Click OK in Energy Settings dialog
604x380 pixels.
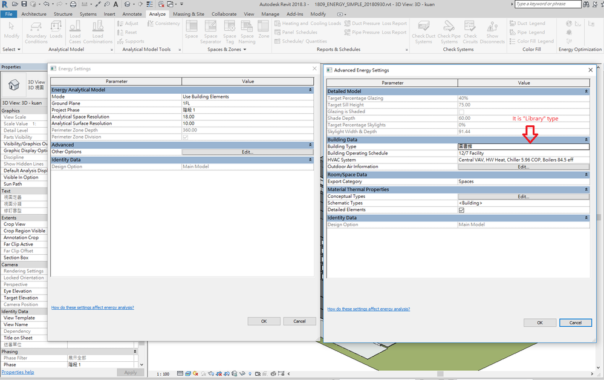[264, 321]
